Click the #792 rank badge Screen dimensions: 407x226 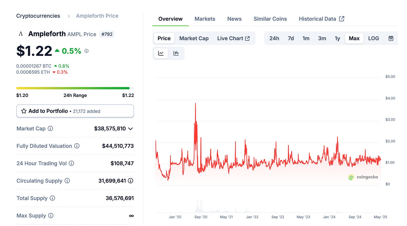[107, 34]
